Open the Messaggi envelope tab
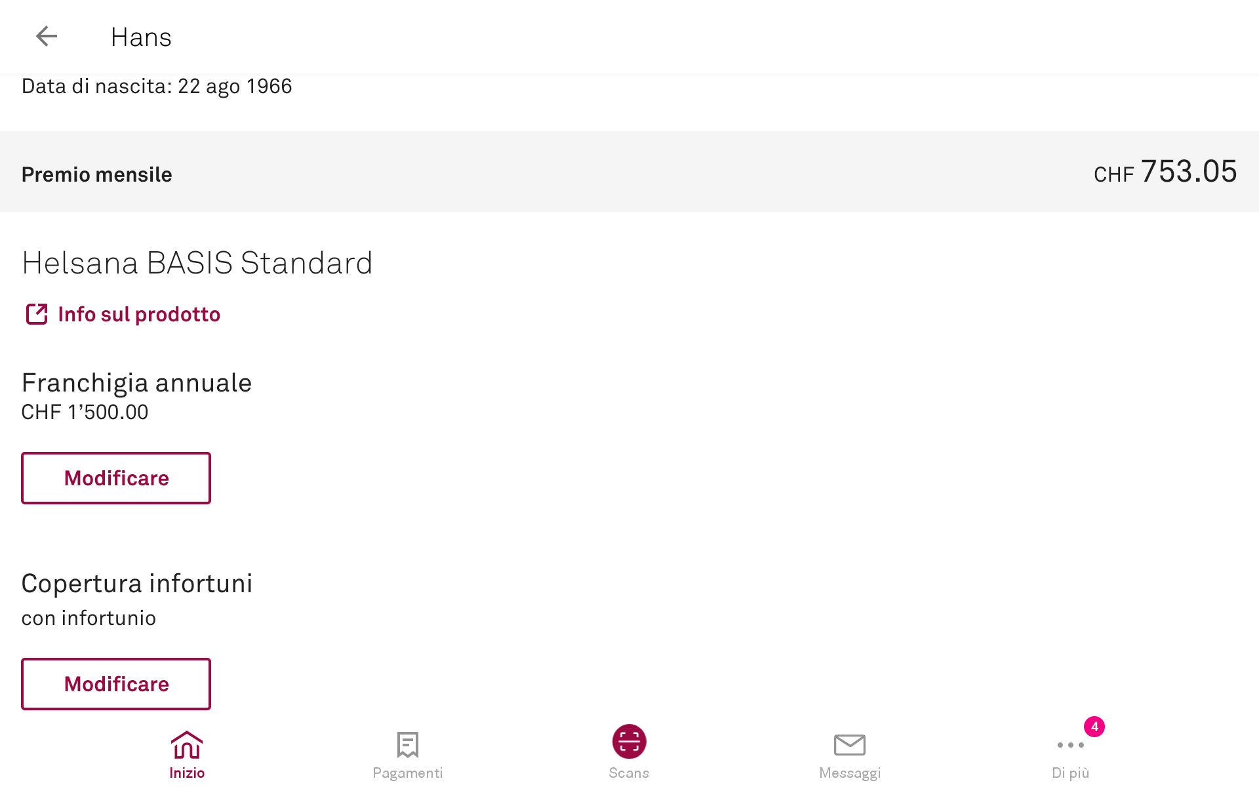 click(x=849, y=754)
